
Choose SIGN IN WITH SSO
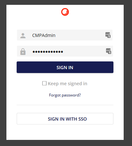[65, 119]
